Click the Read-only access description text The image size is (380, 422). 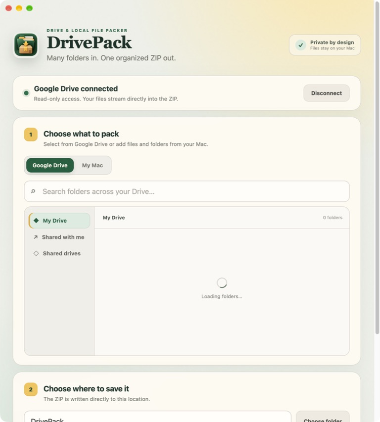click(x=106, y=99)
